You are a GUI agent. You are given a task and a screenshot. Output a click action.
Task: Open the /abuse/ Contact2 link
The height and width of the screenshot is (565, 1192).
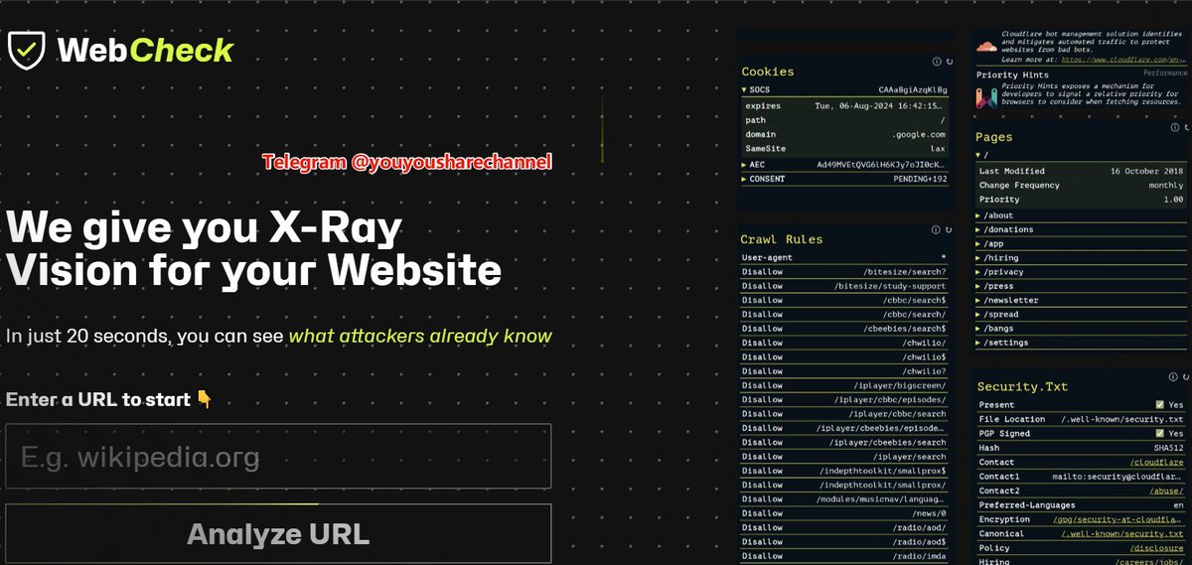coord(1167,492)
